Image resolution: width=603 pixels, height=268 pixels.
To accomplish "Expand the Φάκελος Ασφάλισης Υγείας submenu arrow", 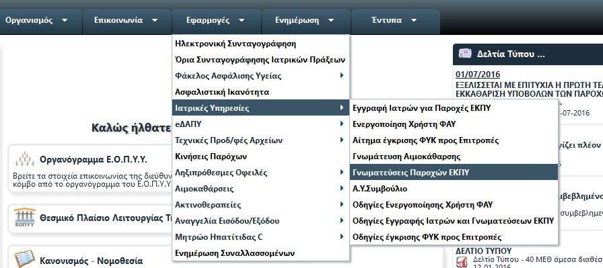I will [341, 76].
